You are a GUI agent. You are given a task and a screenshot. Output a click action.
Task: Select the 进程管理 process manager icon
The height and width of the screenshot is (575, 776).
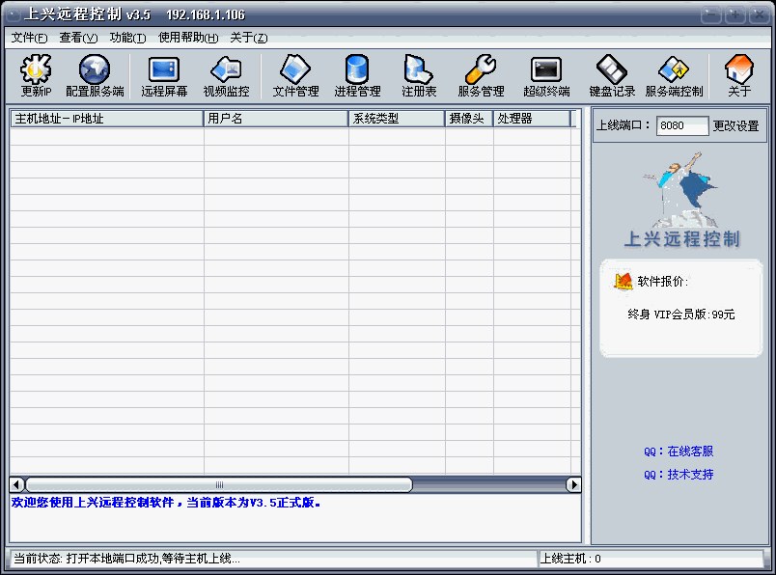pyautogui.click(x=357, y=75)
